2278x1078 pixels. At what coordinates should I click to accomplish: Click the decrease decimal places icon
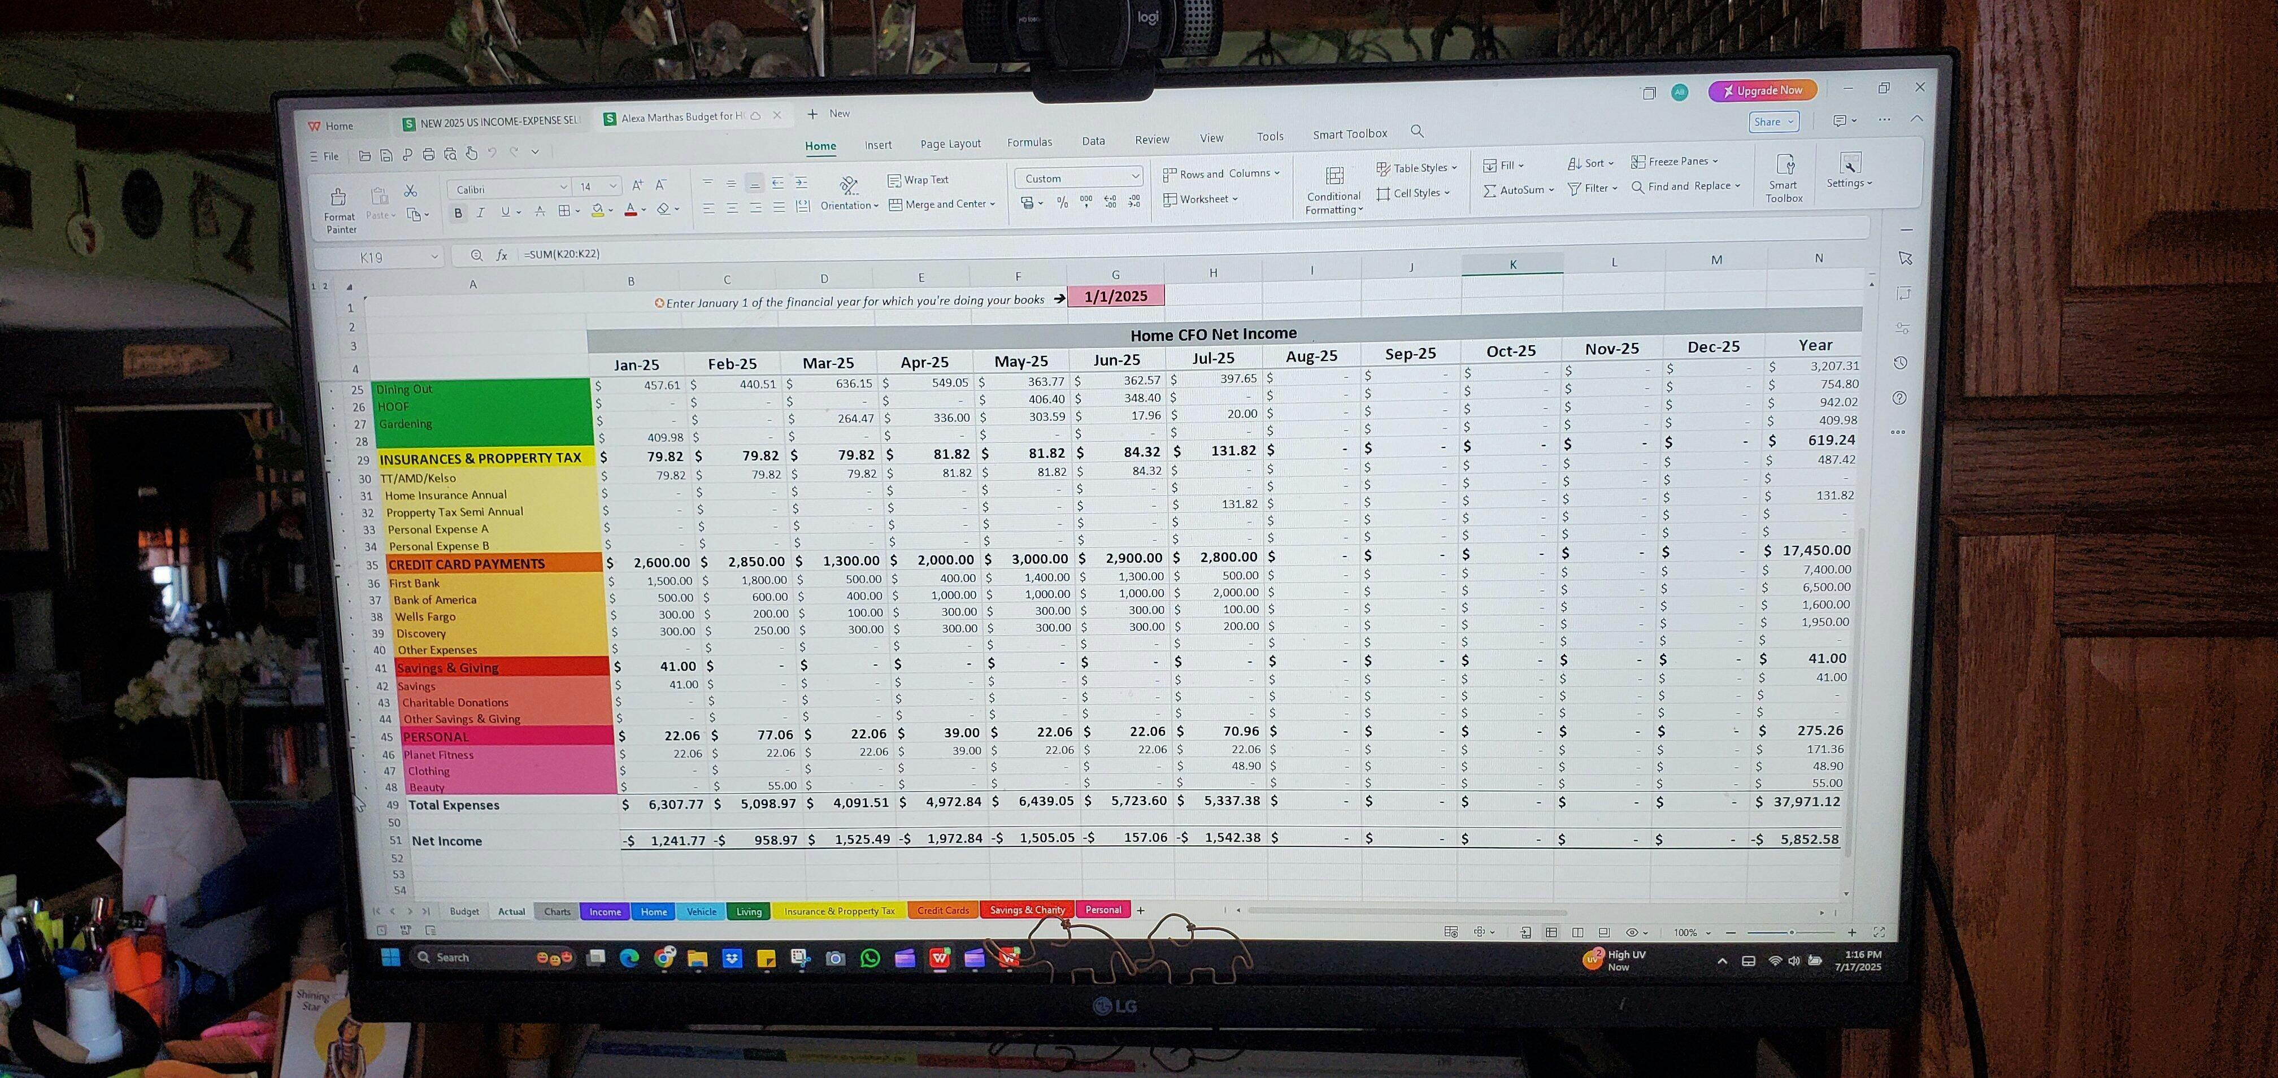tap(1134, 202)
